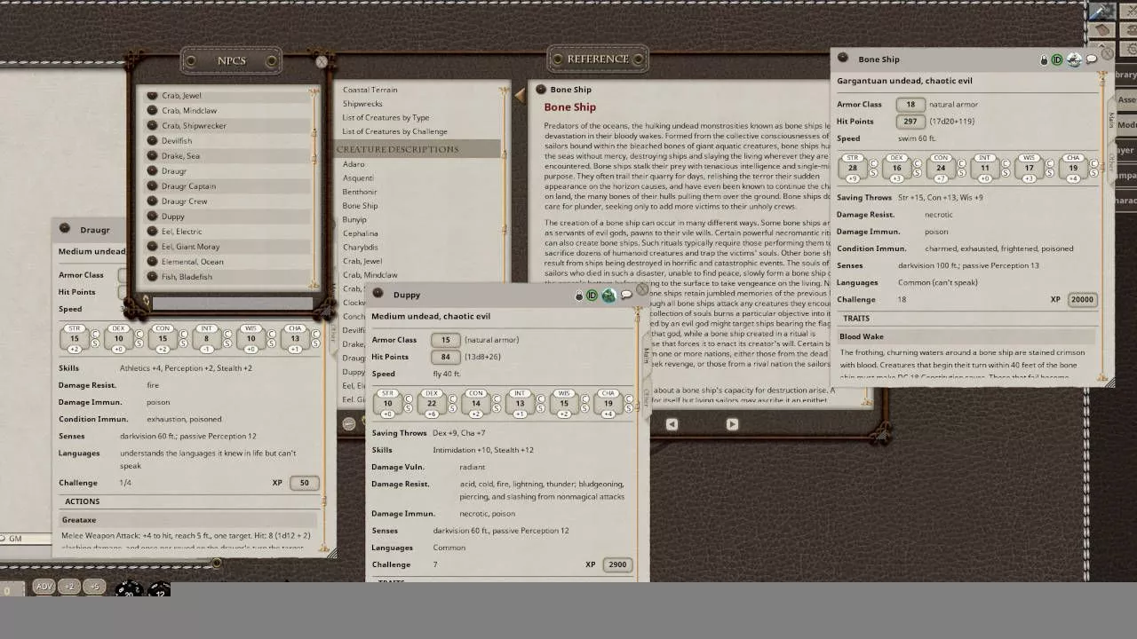This screenshot has height=639, width=1137.
Task: Click Bone Ship Hit Points value field
Action: tap(910, 122)
